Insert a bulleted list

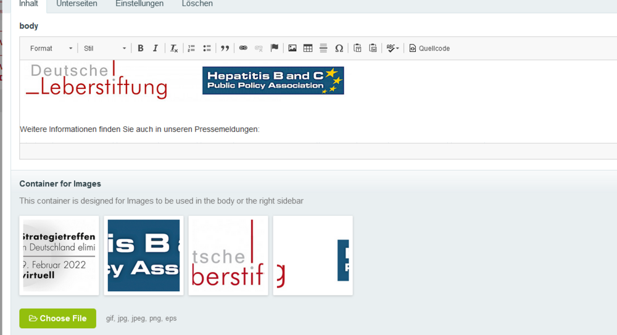(x=207, y=48)
